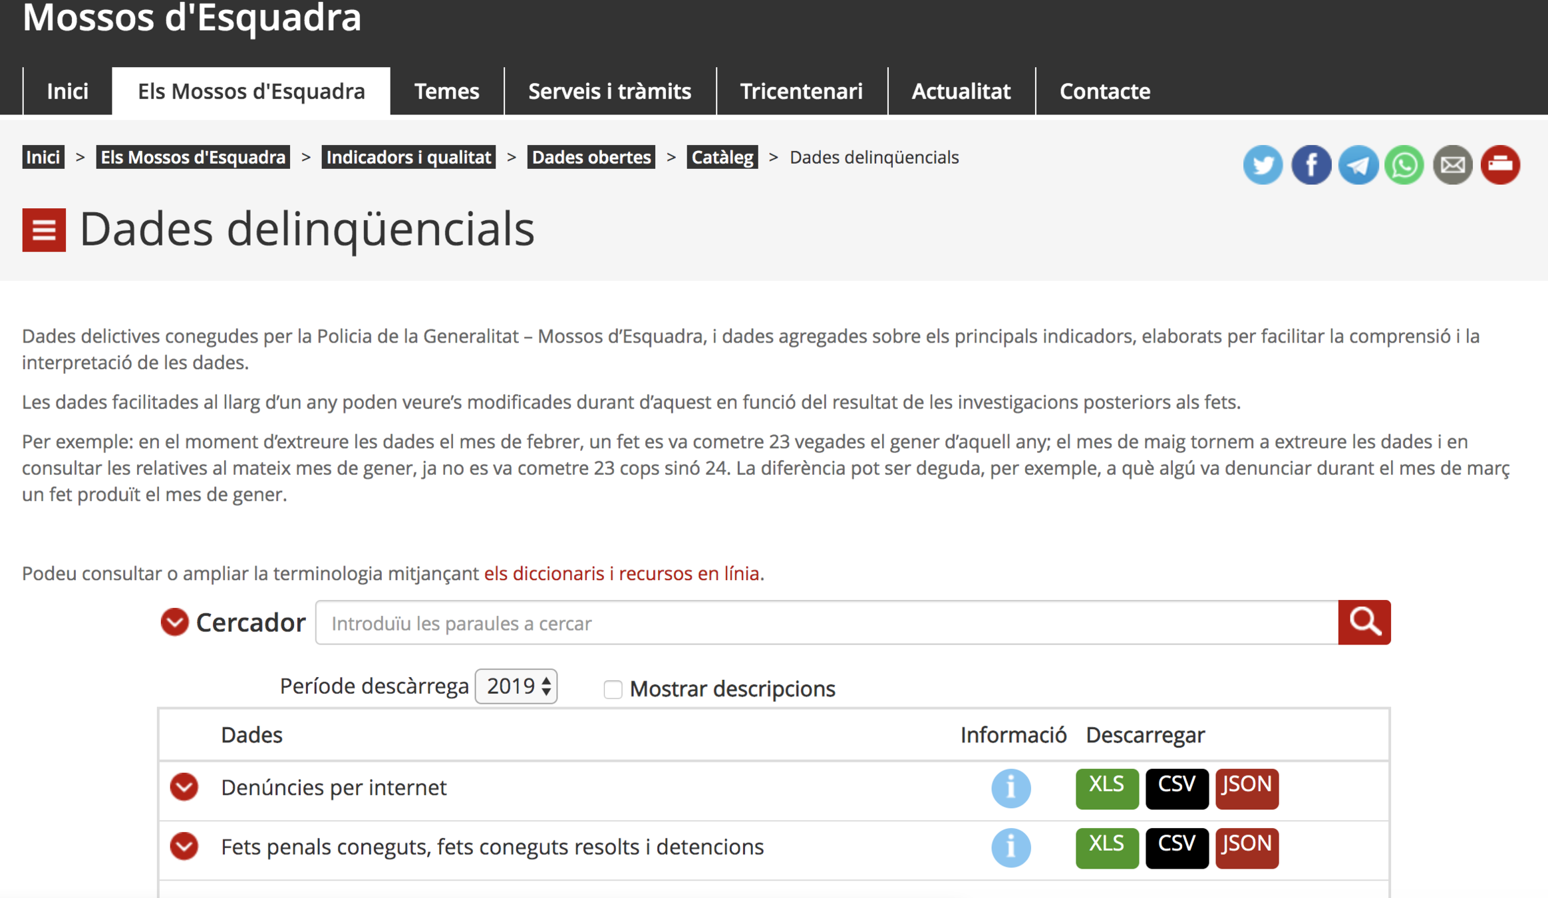This screenshot has width=1548, height=898.
Task: Share page on Twitter
Action: click(x=1263, y=164)
